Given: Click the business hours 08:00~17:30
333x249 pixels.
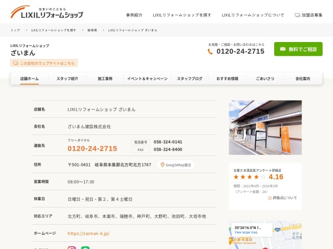Looking at the screenshot, I should (81, 181).
